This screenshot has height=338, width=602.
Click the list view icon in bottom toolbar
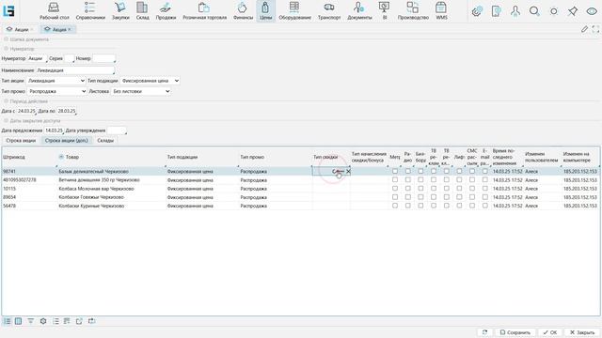pos(7,321)
